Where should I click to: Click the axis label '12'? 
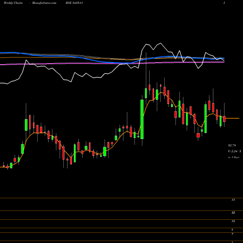pos(233,213)
